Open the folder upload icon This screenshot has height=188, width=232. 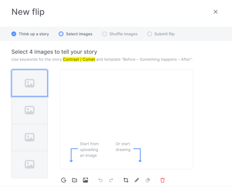75,180
